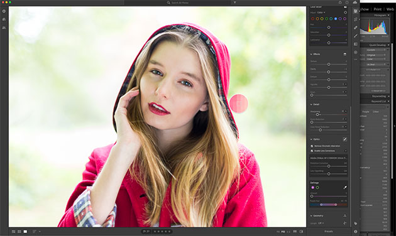
Task: Click the star rating control
Action: coord(162,232)
